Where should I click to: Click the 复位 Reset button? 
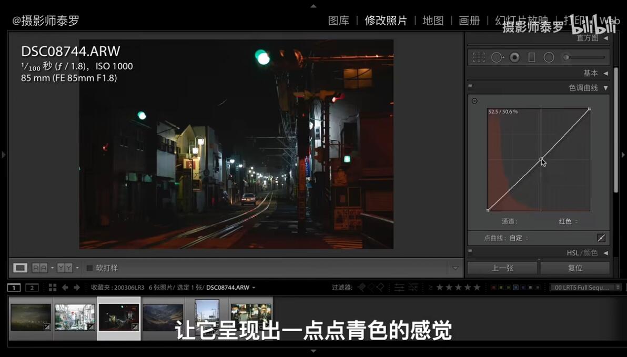(575, 268)
